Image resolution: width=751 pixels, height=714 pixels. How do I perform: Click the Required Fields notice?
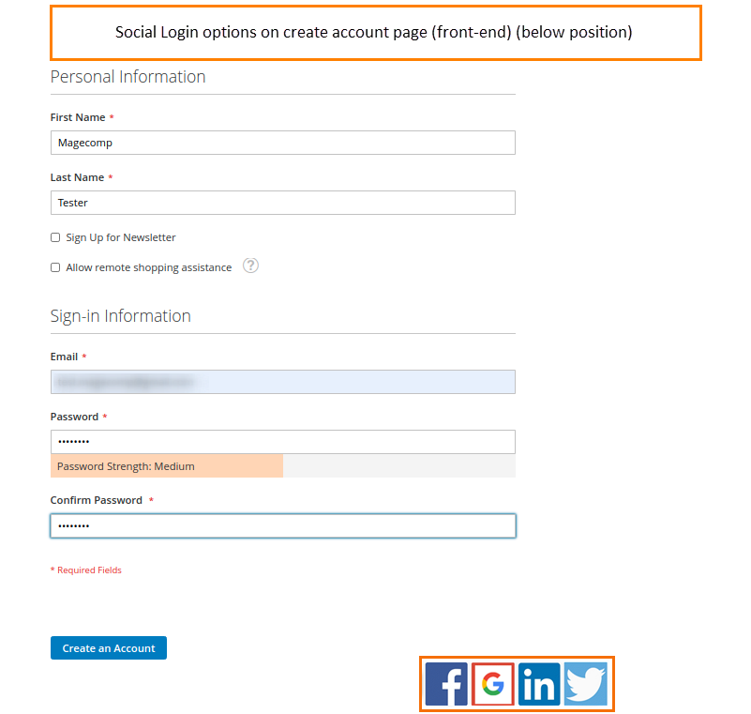pos(85,570)
